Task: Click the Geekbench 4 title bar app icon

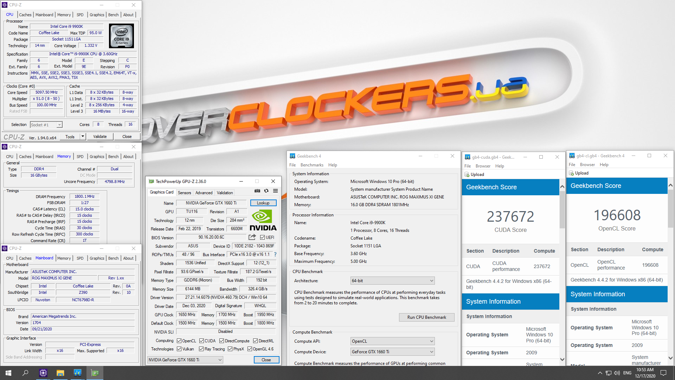Action: pyautogui.click(x=292, y=156)
